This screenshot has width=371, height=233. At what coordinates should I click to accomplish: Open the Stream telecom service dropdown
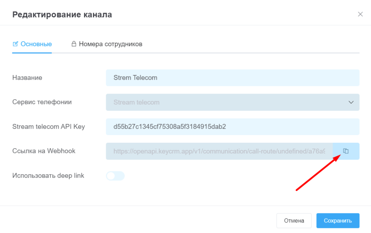(232, 102)
